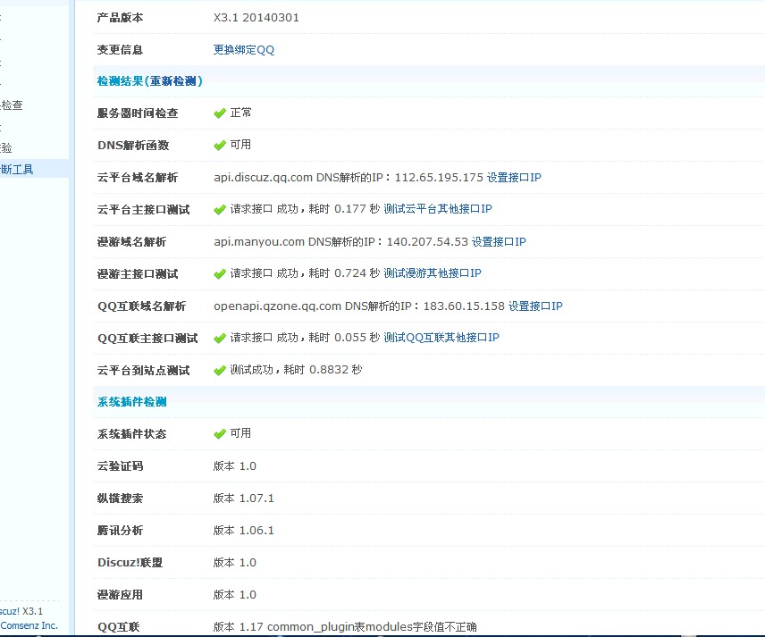The width and height of the screenshot is (765, 637).
Task: Select the 变更信息 label
Action: pos(120,50)
